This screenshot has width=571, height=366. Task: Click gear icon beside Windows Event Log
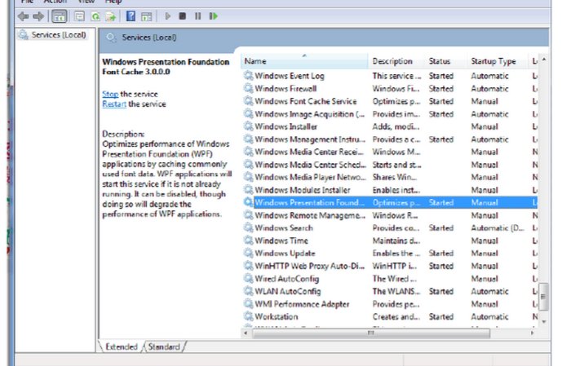coord(248,76)
